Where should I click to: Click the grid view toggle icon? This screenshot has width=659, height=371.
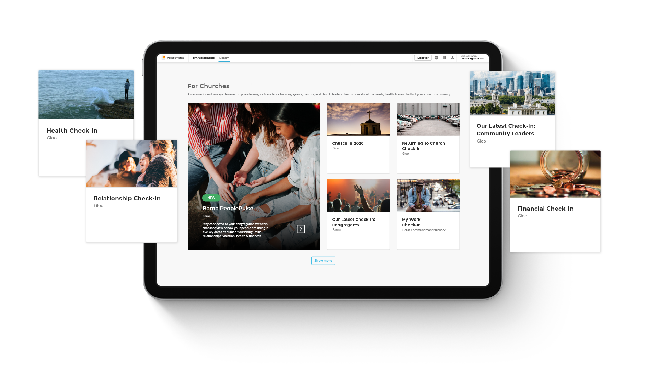(x=444, y=57)
